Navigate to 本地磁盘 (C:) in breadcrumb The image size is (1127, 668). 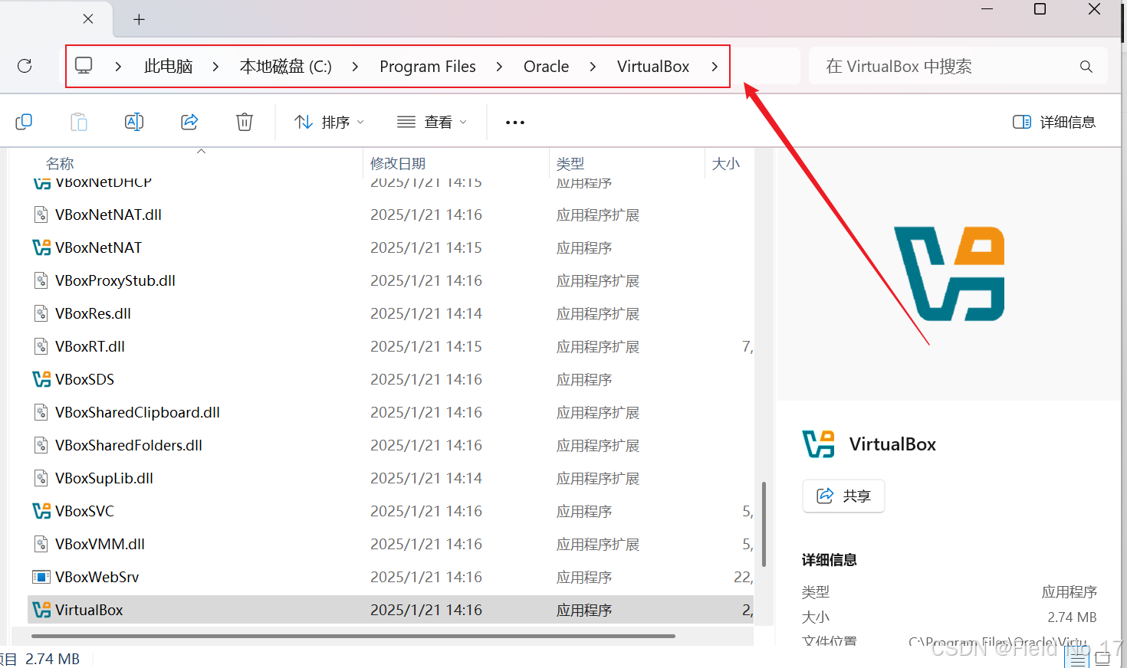[285, 67]
